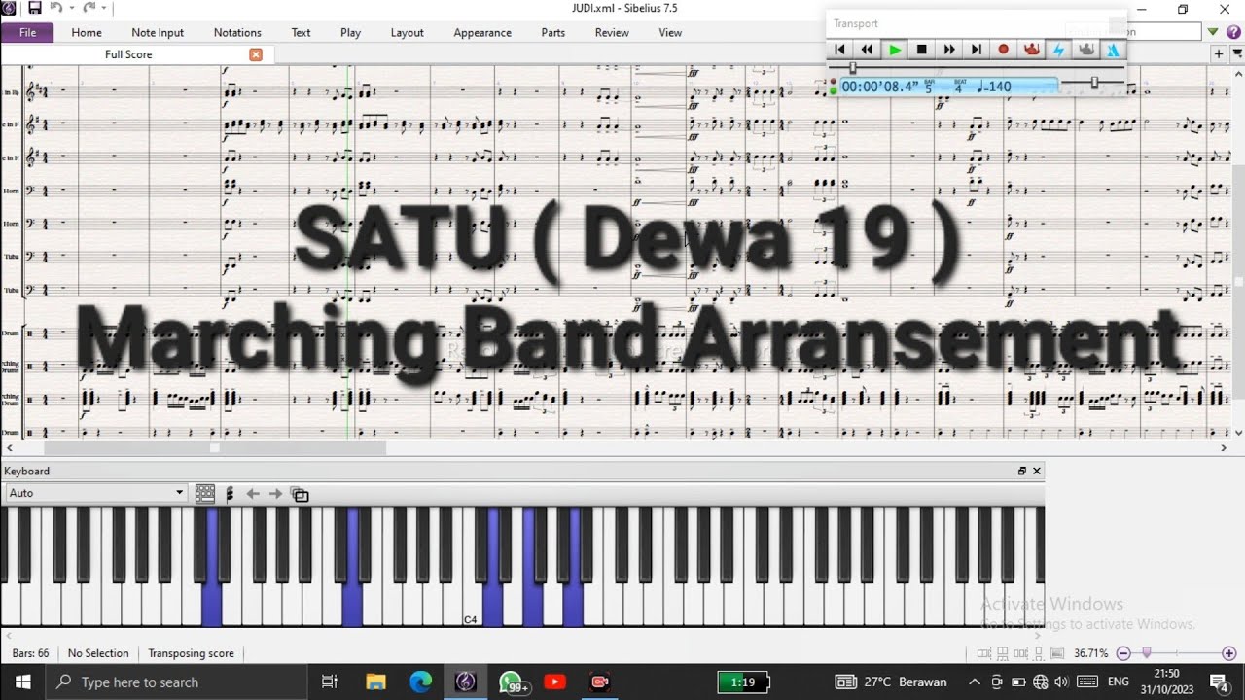Move playback line to start
This screenshot has width=1245, height=700.
pyautogui.click(x=839, y=50)
